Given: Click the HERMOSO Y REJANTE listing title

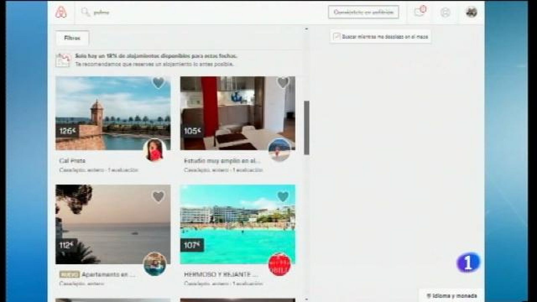Looking at the screenshot, I should coord(221,274).
